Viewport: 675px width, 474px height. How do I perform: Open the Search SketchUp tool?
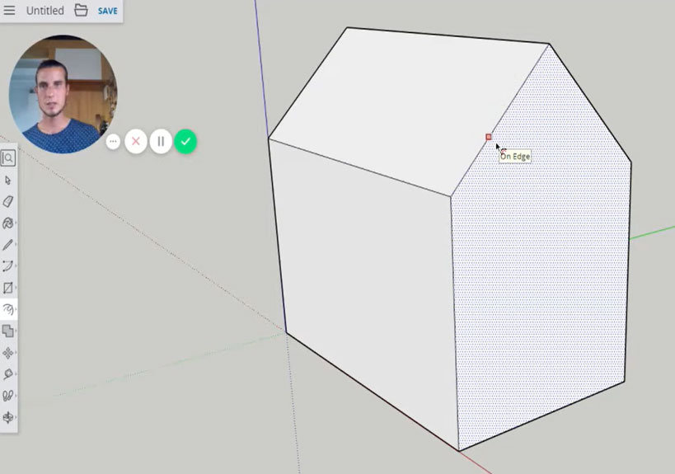coord(8,158)
